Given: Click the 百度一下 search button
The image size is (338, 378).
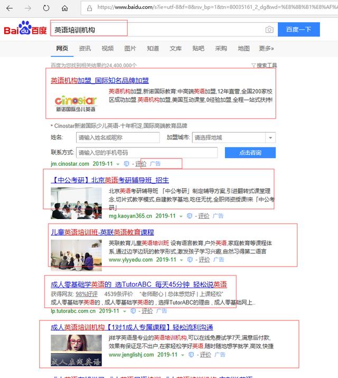Looking at the screenshot, I should (299, 30).
